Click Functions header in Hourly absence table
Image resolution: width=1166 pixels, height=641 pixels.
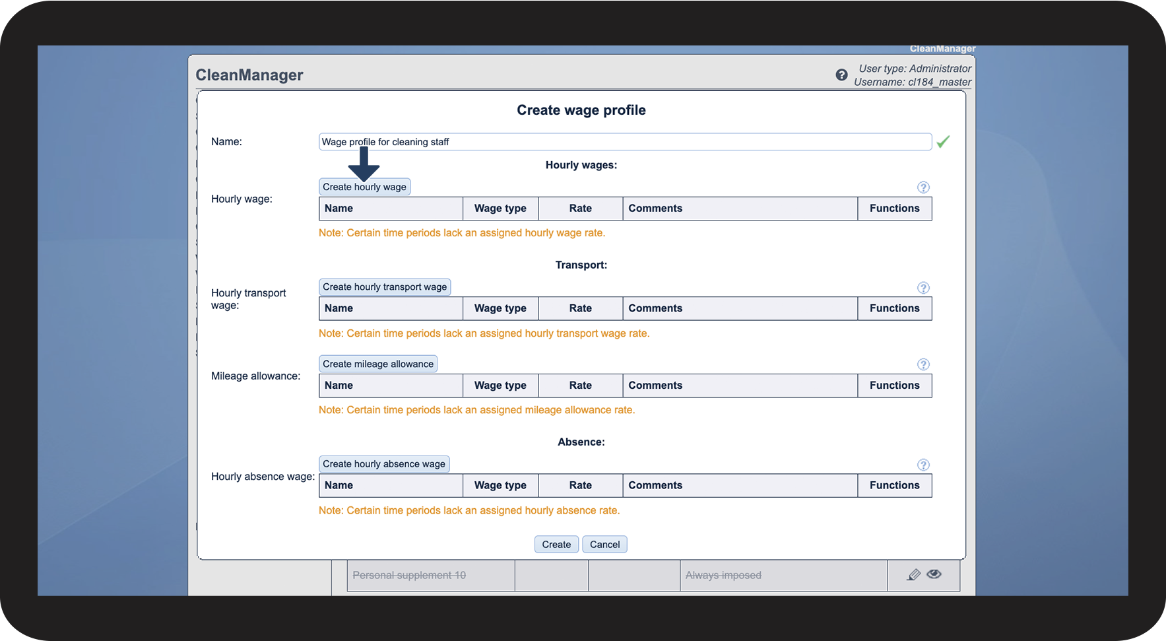click(x=895, y=485)
